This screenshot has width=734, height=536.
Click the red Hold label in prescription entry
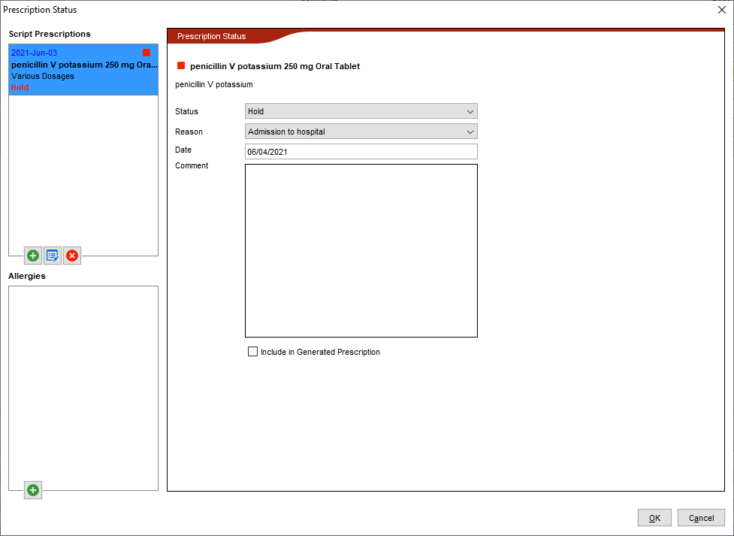point(20,87)
